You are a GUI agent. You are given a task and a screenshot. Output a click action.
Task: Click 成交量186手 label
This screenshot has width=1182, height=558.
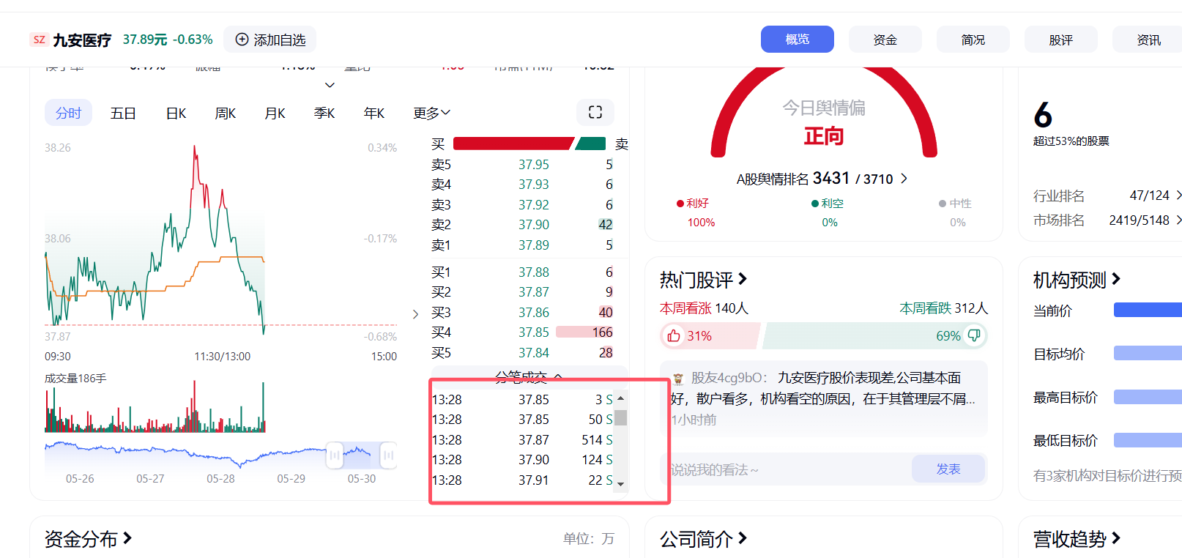[75, 379]
